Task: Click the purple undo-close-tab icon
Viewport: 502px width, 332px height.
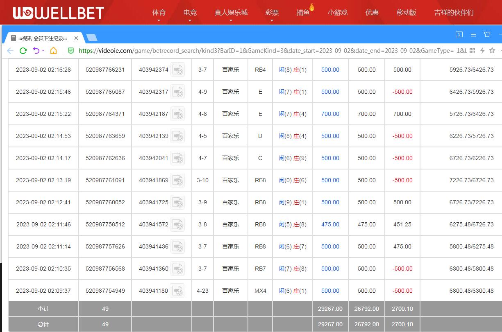Action: (36, 51)
